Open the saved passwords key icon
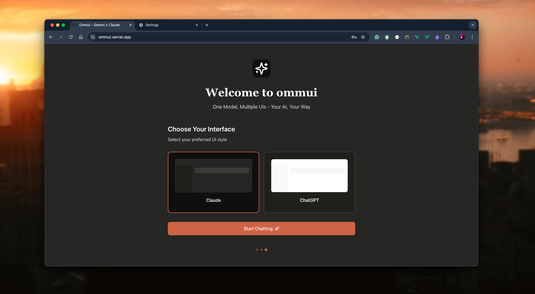This screenshot has height=294, width=535. pyautogui.click(x=354, y=37)
